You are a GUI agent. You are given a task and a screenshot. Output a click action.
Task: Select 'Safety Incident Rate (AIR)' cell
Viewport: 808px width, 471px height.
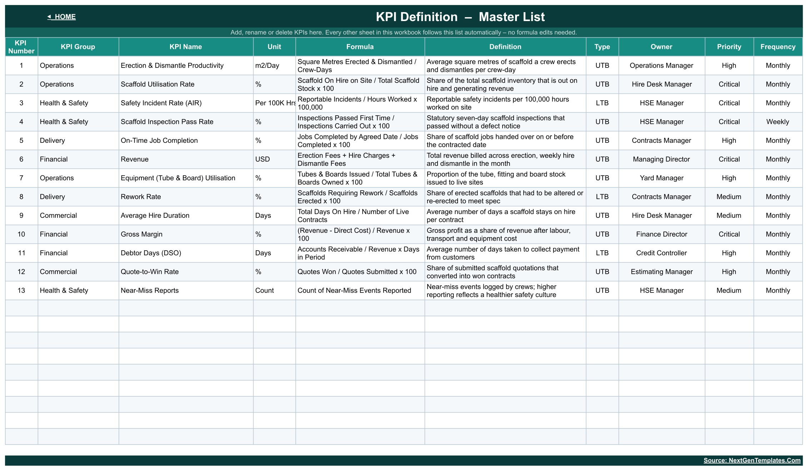click(x=186, y=103)
